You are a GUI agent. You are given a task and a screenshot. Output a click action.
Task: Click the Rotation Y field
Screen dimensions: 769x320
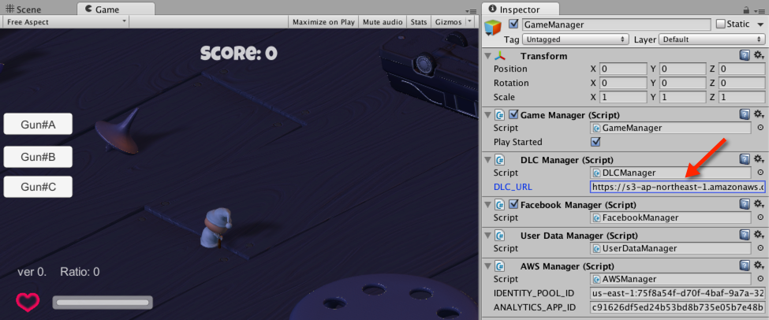[683, 83]
